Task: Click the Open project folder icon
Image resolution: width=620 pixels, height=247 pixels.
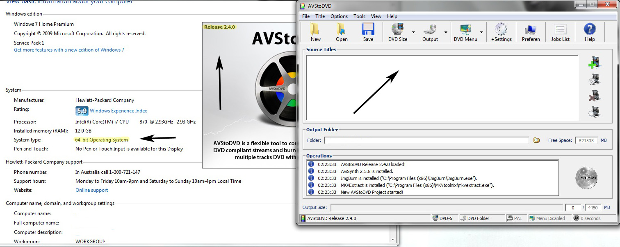Action: [x=341, y=29]
